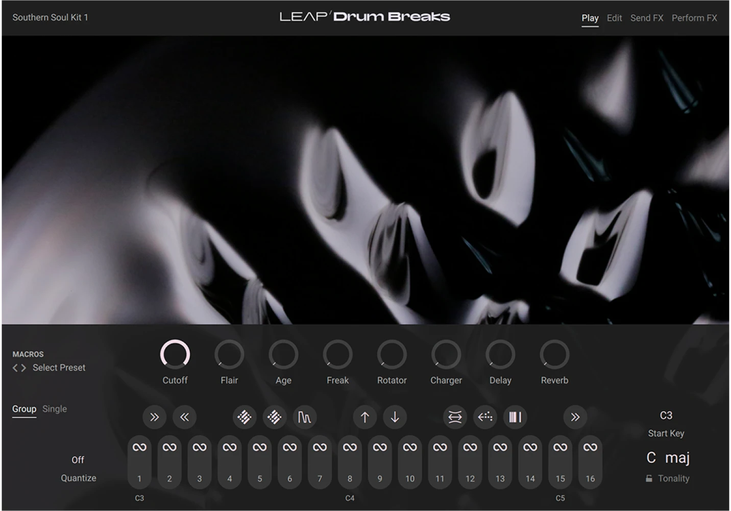
Task: Switch to the Edit tab
Action: (614, 17)
